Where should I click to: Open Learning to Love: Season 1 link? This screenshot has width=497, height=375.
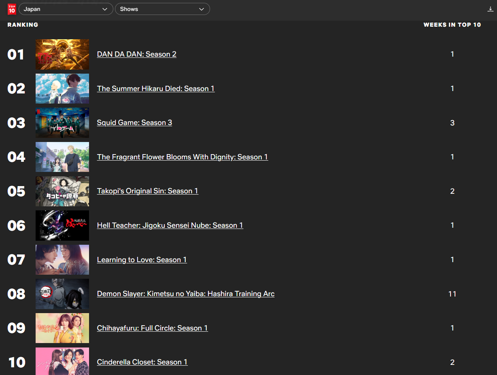pos(142,260)
